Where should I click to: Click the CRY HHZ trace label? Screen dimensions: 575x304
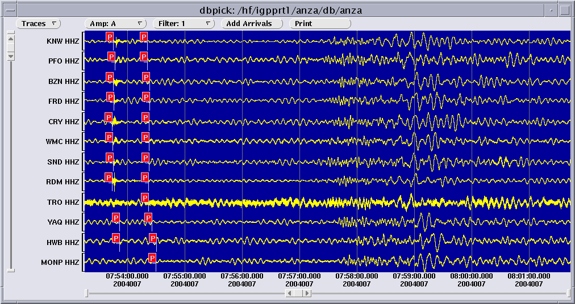point(64,121)
